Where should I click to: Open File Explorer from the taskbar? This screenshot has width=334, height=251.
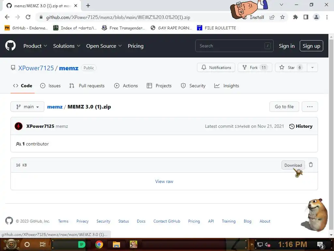pos(116,244)
